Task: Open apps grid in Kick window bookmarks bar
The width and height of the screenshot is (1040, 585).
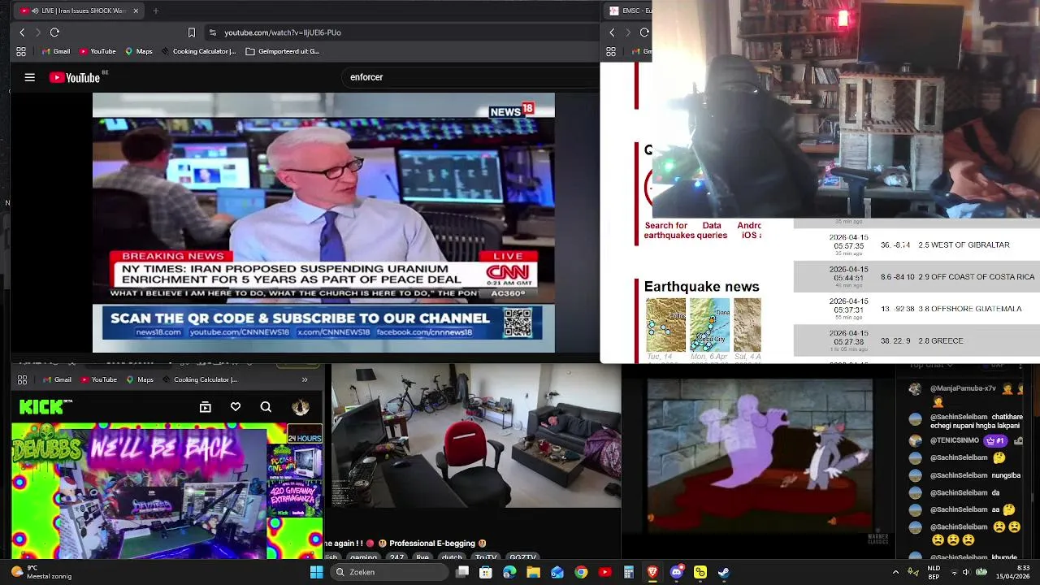Action: click(x=22, y=379)
